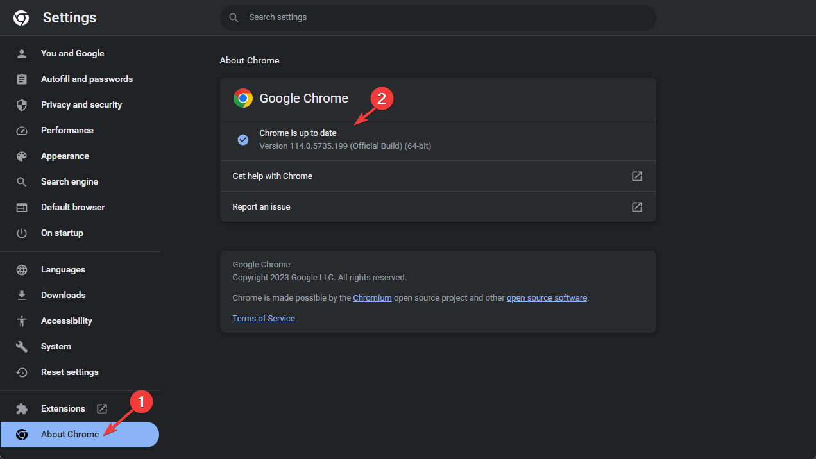Click the globe icon for Languages

point(22,269)
